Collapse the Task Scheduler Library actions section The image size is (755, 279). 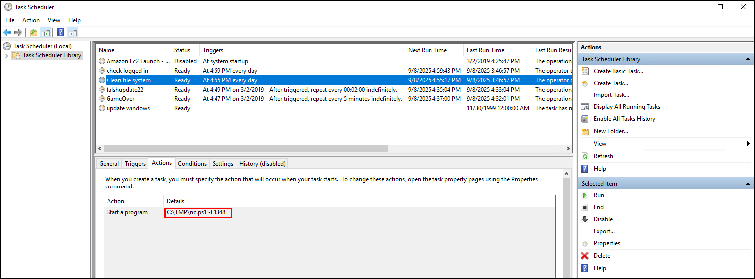(748, 59)
